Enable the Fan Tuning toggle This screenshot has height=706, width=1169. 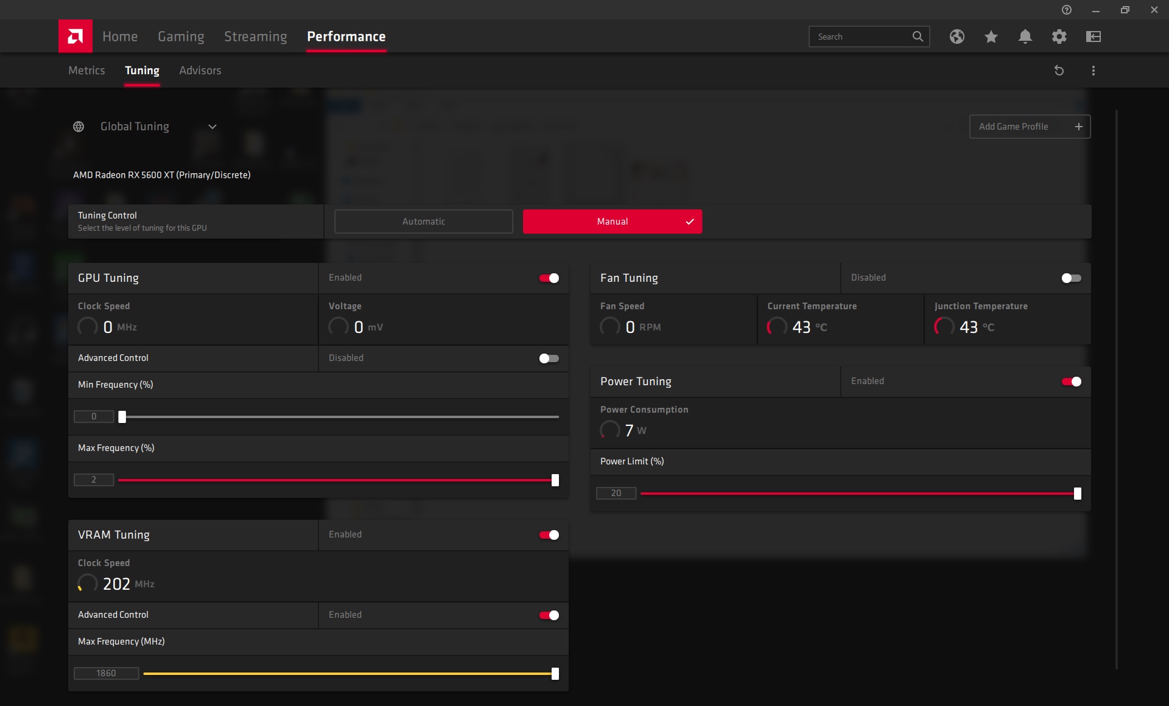[x=1072, y=278]
